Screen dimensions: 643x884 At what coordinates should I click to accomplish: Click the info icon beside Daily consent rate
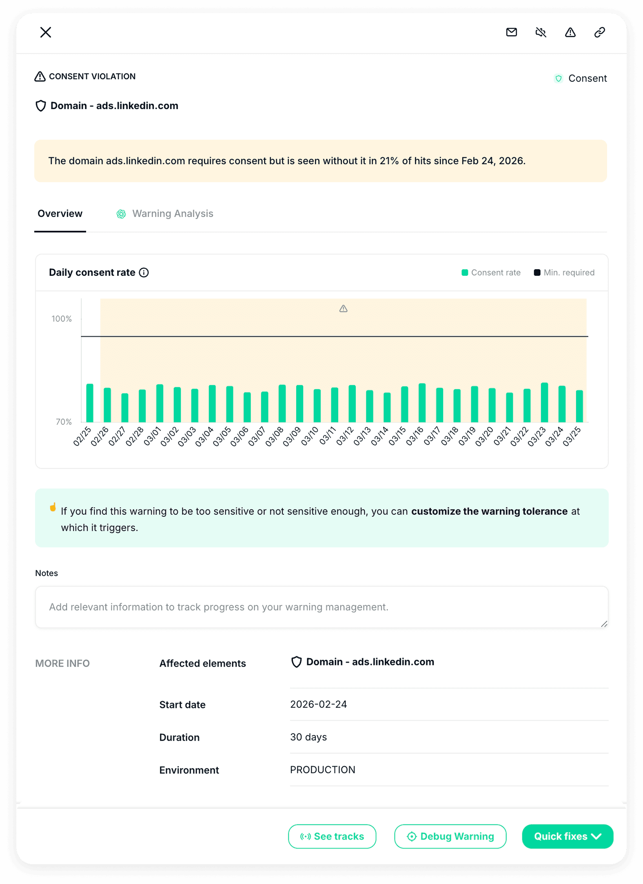coord(144,272)
